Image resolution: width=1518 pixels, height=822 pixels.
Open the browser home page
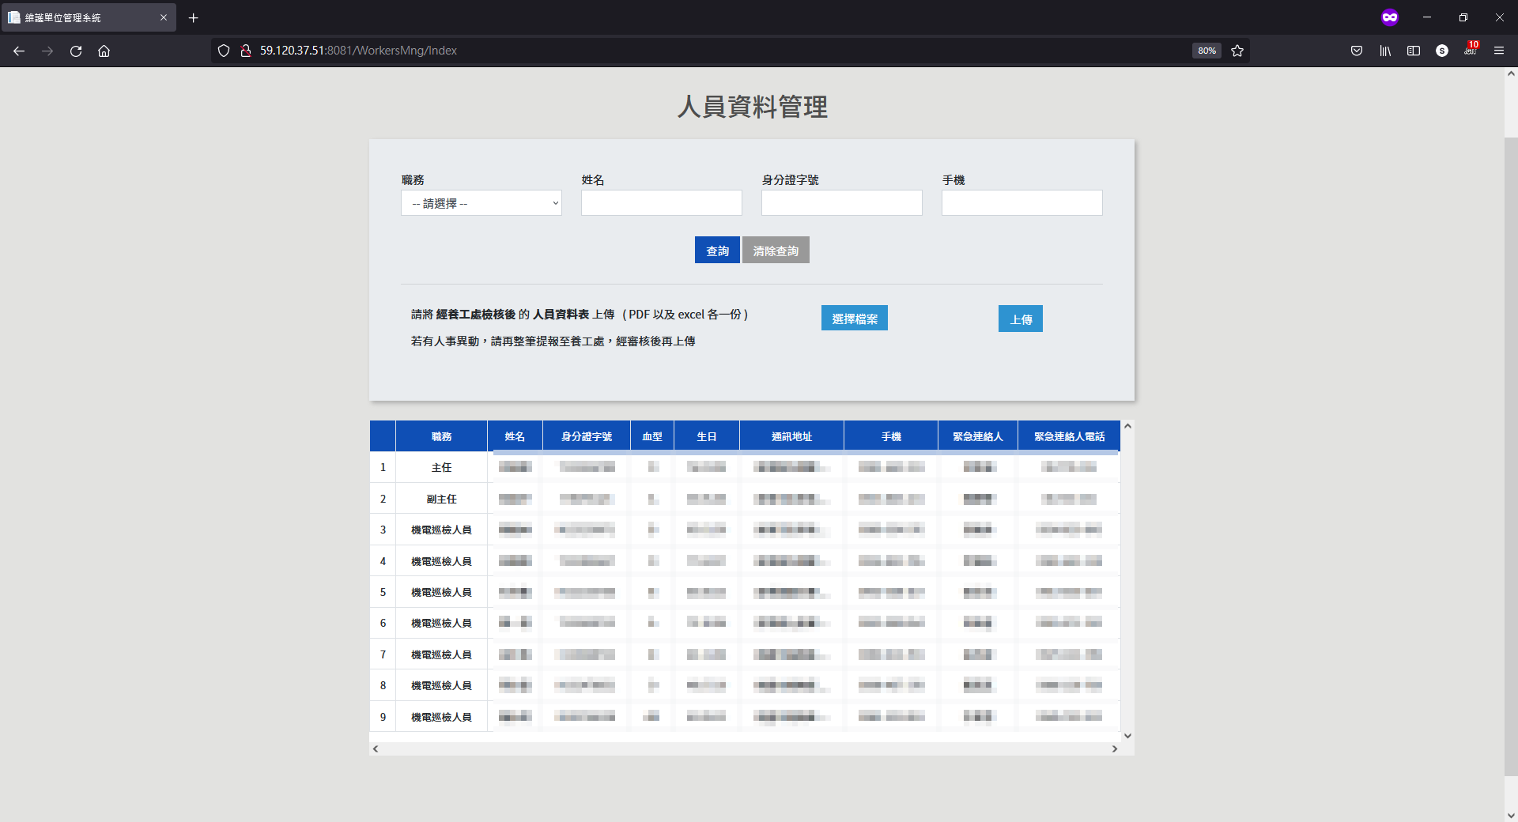104,51
